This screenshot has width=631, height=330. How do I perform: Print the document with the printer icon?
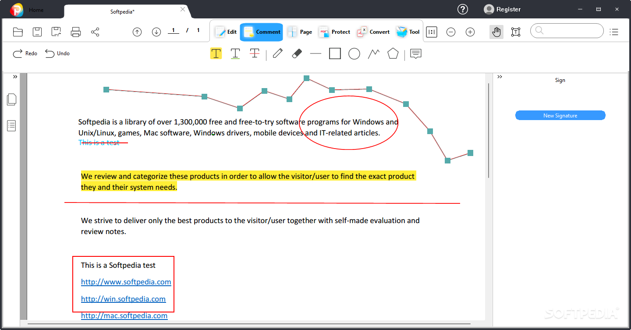76,32
